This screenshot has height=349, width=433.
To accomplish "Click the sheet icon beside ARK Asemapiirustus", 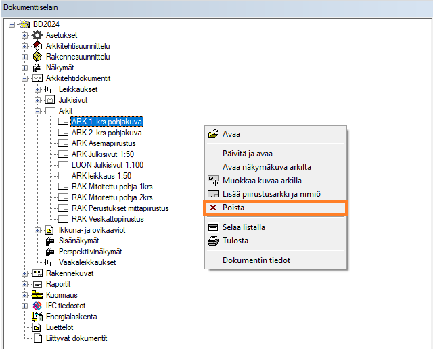I will point(63,143).
